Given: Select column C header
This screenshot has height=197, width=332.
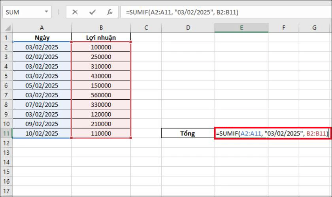Looking at the screenshot, I should pos(146,28).
